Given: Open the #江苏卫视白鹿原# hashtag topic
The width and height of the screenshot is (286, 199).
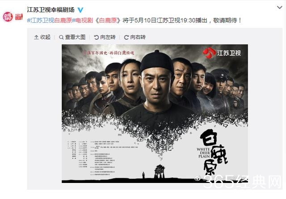Looking at the screenshot, I should [x=51, y=20].
